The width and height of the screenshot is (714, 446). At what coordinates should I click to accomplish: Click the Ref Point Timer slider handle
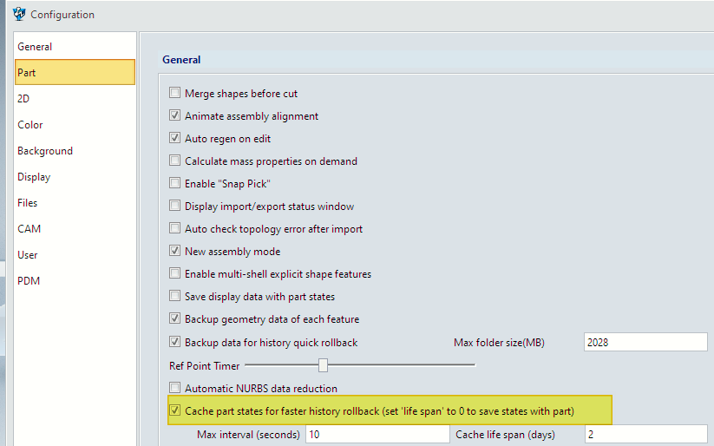tap(323, 365)
